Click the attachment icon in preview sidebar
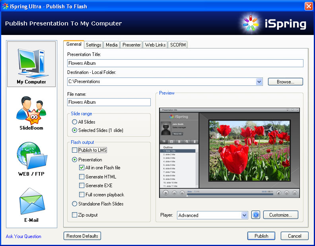The height and width of the screenshot is (246, 315). pos(194,141)
